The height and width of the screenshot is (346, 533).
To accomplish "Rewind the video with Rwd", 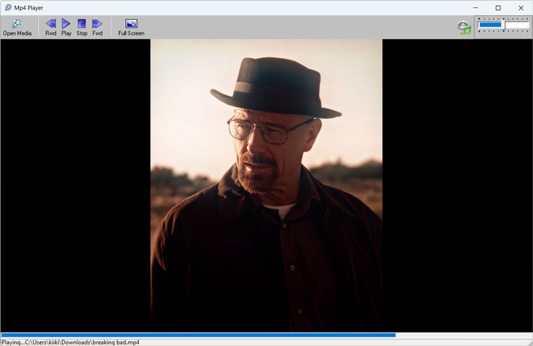I will coord(51,27).
